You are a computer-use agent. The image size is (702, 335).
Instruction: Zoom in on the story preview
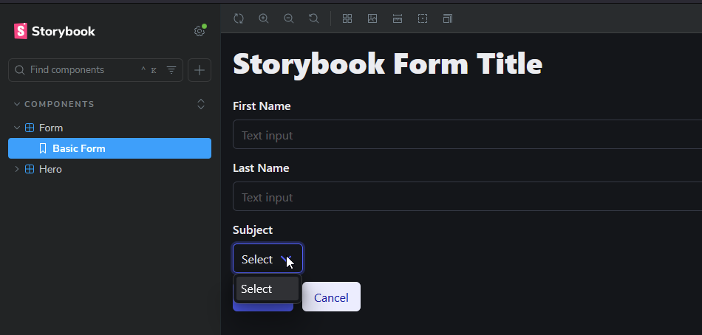coord(264,18)
